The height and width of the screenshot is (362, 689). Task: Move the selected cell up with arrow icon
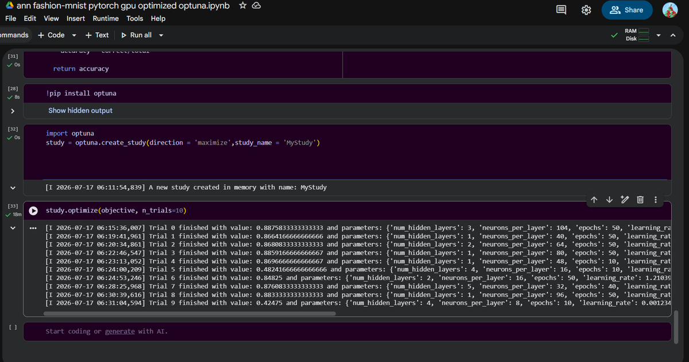coord(595,200)
